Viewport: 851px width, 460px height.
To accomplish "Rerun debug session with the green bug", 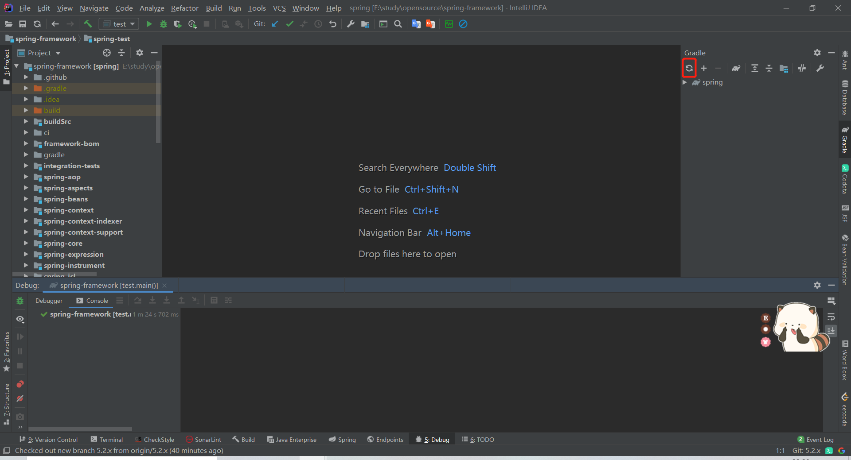I will tap(20, 301).
